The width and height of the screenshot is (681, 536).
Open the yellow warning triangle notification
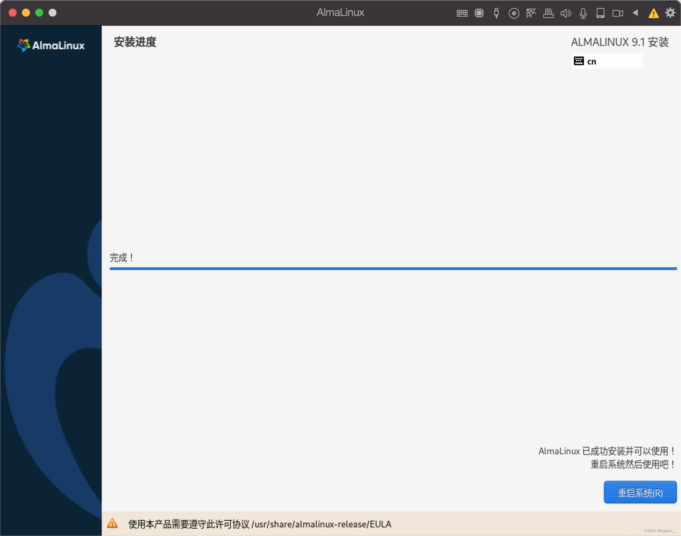pyautogui.click(x=653, y=13)
